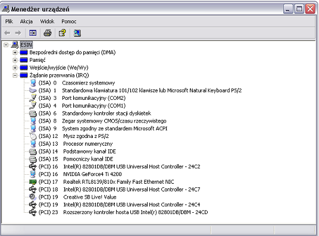The height and width of the screenshot is (236, 319).
Task: Select Zegar systemowy CMOS text
Action: point(114,121)
